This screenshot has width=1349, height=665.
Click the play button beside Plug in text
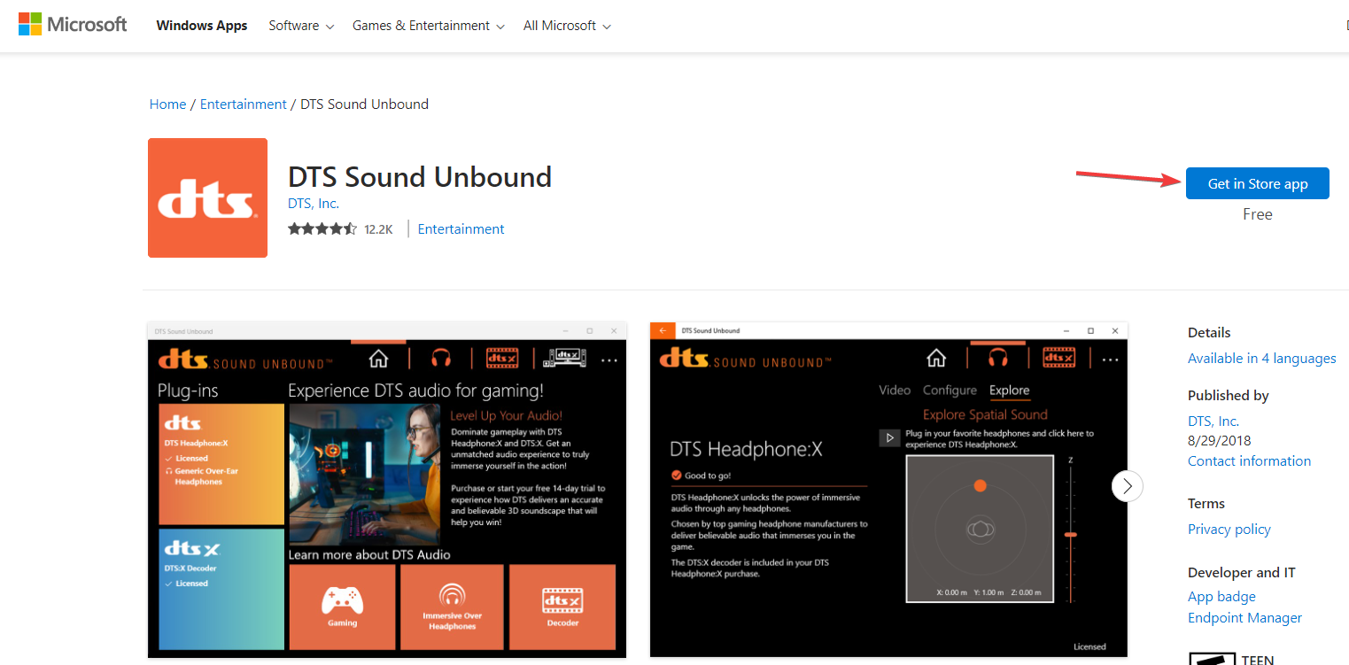[888, 437]
